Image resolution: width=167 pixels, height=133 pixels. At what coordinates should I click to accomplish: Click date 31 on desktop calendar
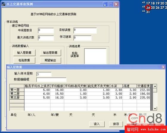(x=148, y=12)
